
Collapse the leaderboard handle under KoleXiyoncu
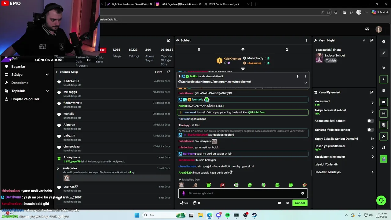[243, 69]
